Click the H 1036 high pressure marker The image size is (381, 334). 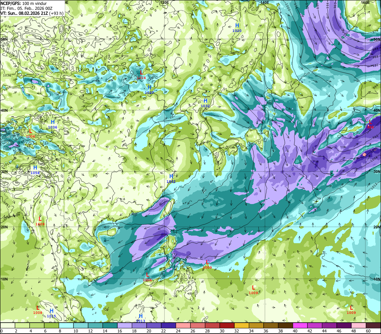click(x=53, y=124)
